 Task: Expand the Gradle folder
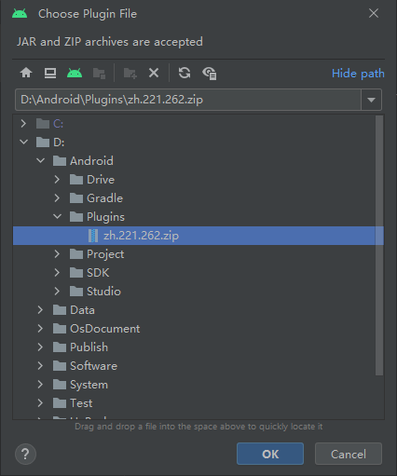pos(57,197)
